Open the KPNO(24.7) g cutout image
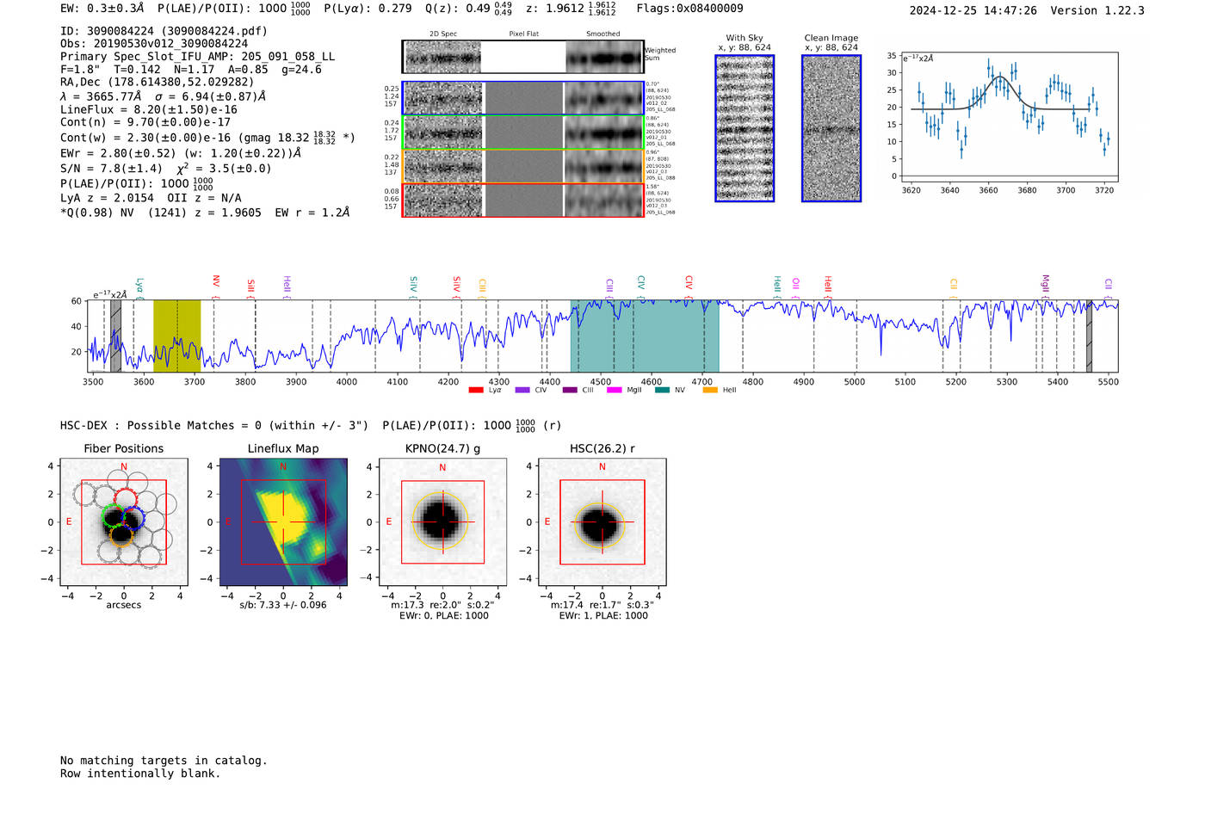Screen dimensions: 1205x820 [x=442, y=522]
